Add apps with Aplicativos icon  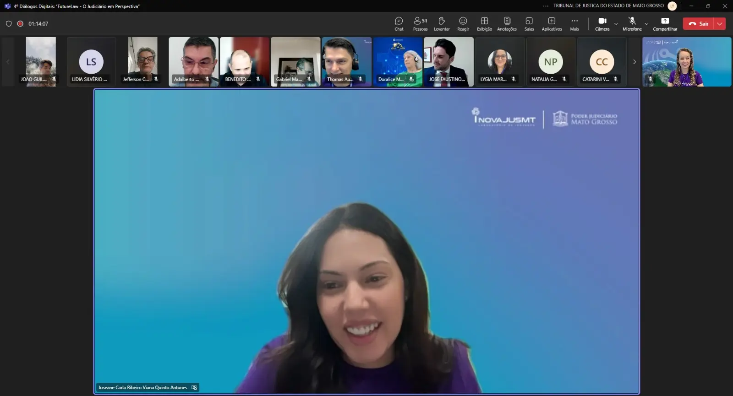[552, 24]
